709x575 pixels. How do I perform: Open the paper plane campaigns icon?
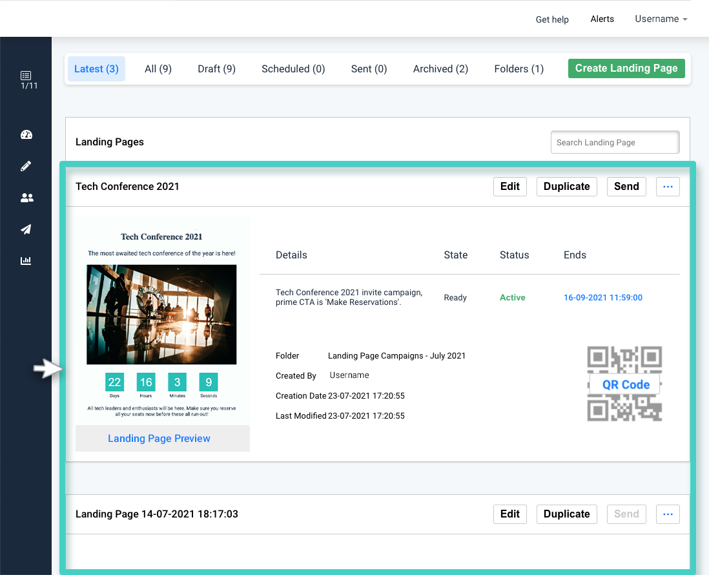(26, 229)
